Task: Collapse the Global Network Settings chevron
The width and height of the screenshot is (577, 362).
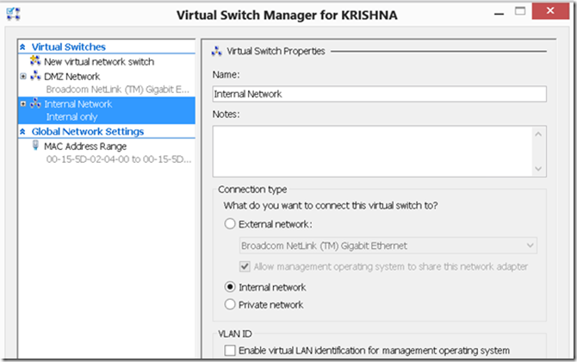Action: coord(22,132)
